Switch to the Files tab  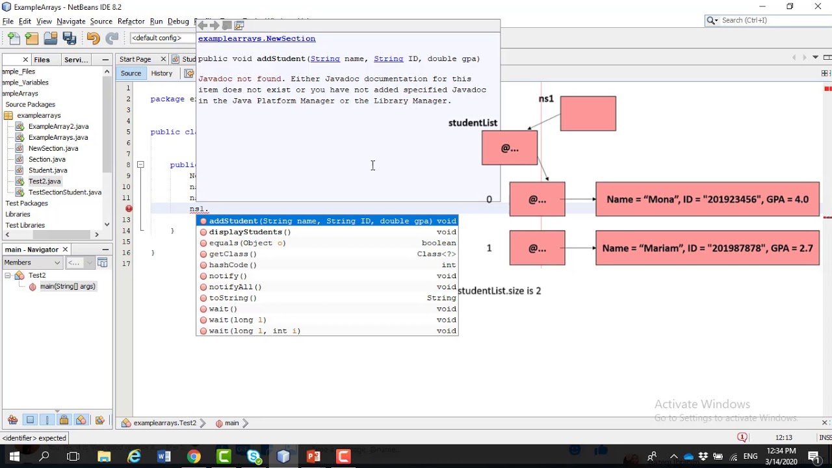coord(42,60)
